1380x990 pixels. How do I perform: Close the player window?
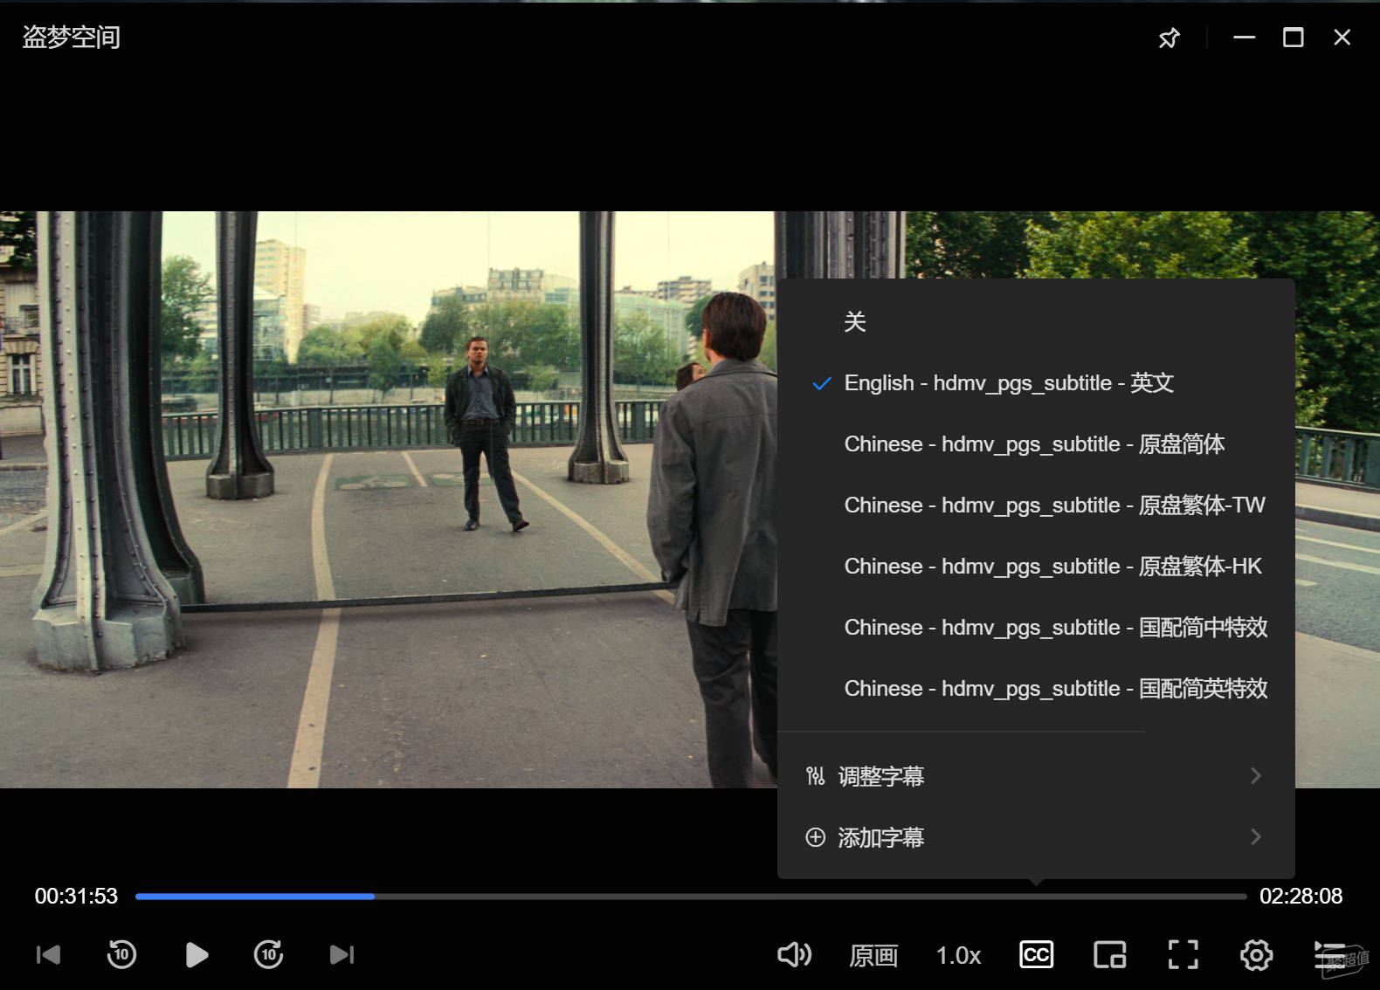pyautogui.click(x=1342, y=38)
